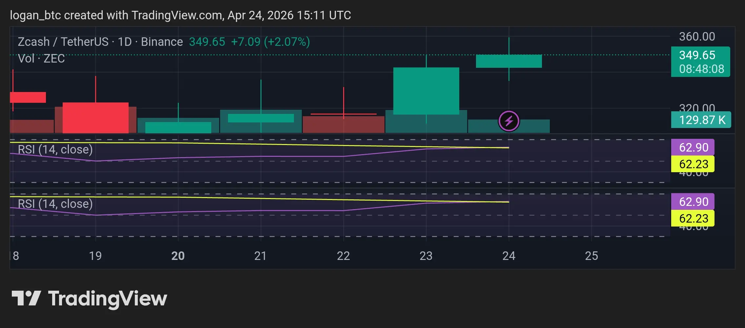Click the purple lightning bolt event icon
Image resolution: width=745 pixels, height=328 pixels.
509,121
